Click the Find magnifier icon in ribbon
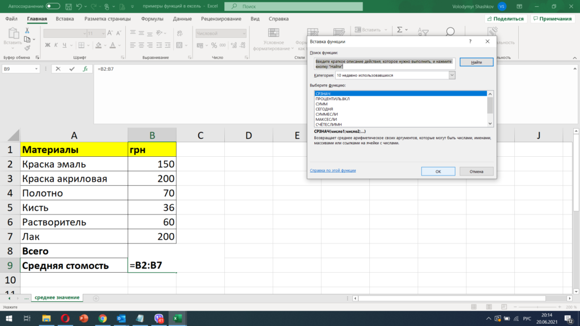This screenshot has width=580, height=326. (x=450, y=32)
